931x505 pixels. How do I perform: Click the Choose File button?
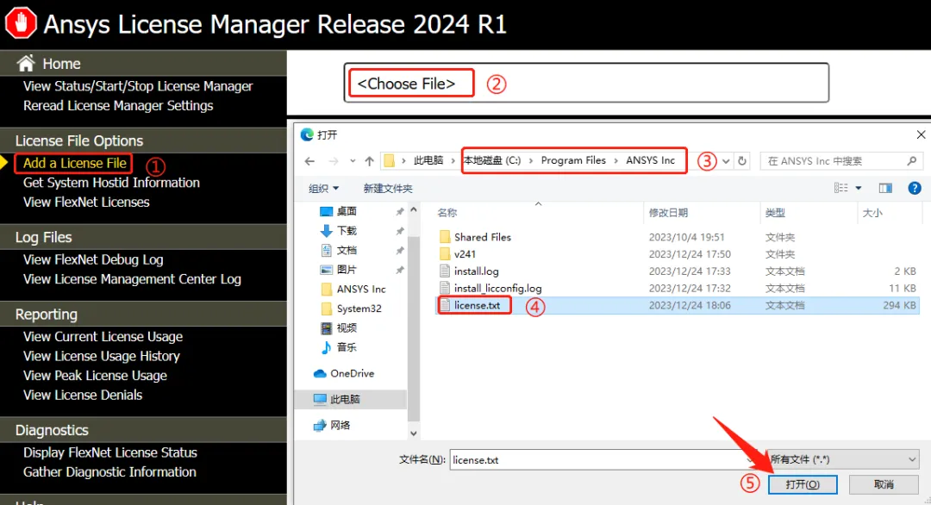407,84
